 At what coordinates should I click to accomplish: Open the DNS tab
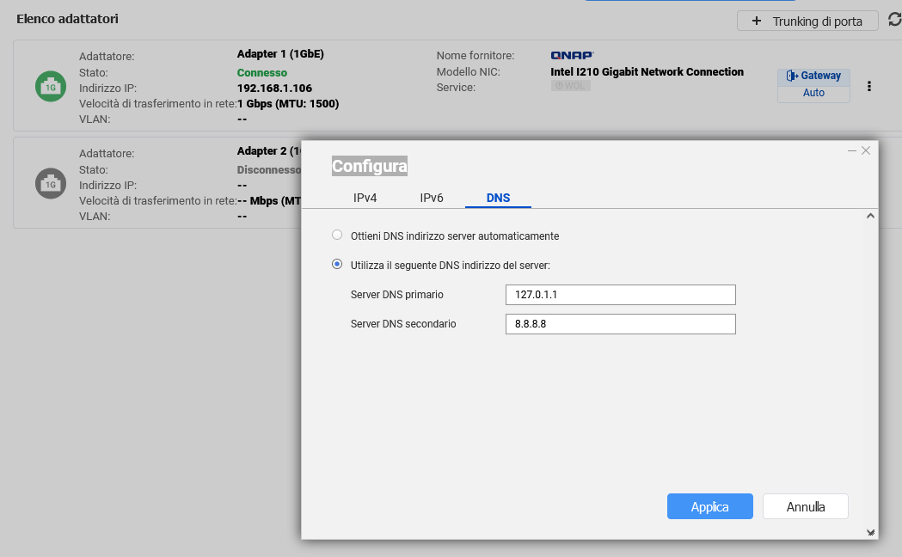498,198
